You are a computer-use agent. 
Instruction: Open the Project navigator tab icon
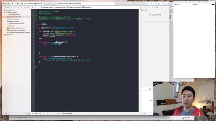click(4, 7)
